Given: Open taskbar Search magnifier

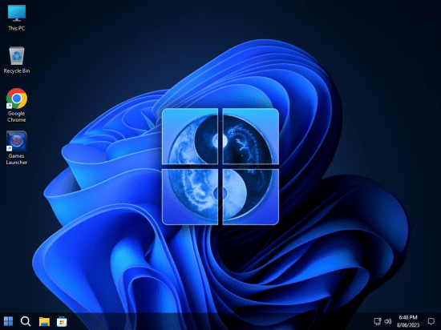Looking at the screenshot, I should [26, 321].
